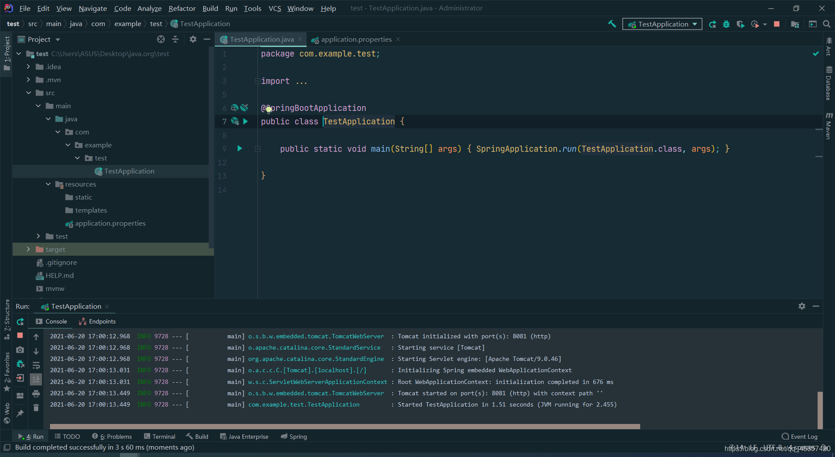Run main method via gutter icon
The height and width of the screenshot is (457, 835).
[x=240, y=148]
